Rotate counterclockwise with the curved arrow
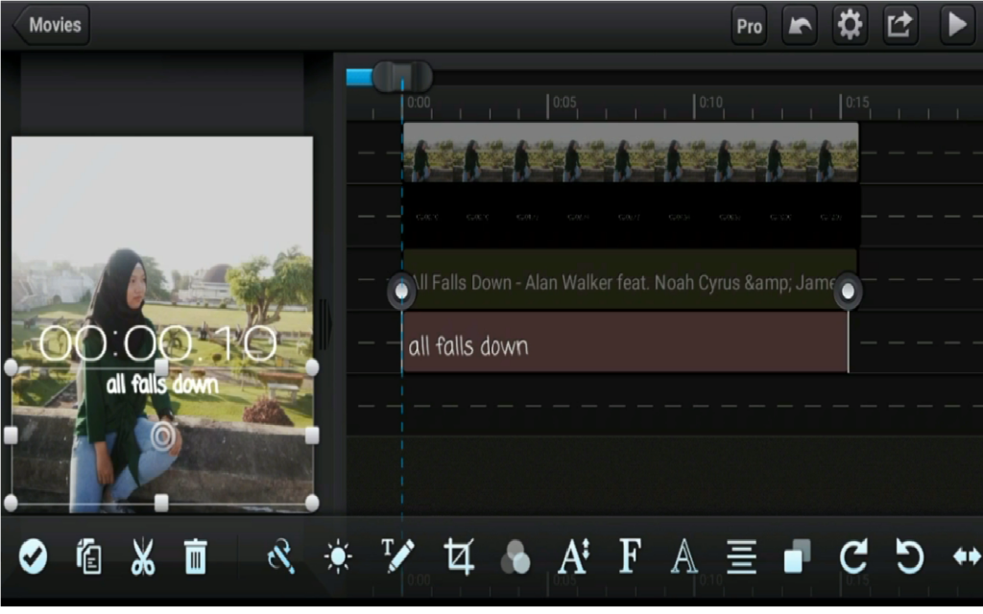This screenshot has height=614, width=983. 909,556
